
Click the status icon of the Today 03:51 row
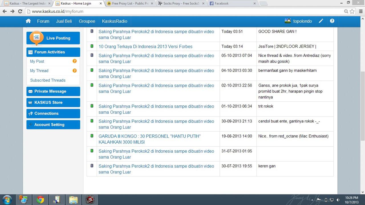point(92,31)
